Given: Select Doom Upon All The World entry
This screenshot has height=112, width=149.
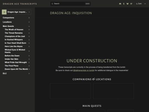Looking at the screenshot, I should [x=16, y=69].
